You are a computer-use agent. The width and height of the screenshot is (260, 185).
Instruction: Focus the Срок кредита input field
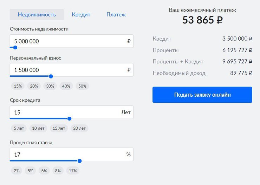click(65, 112)
